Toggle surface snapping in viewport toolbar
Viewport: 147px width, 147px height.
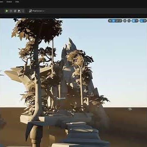click(x=129, y=21)
